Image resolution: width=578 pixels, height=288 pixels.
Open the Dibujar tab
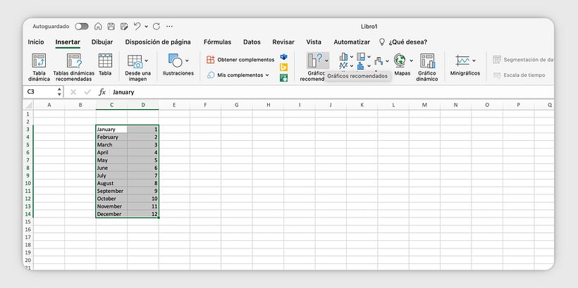pyautogui.click(x=102, y=42)
